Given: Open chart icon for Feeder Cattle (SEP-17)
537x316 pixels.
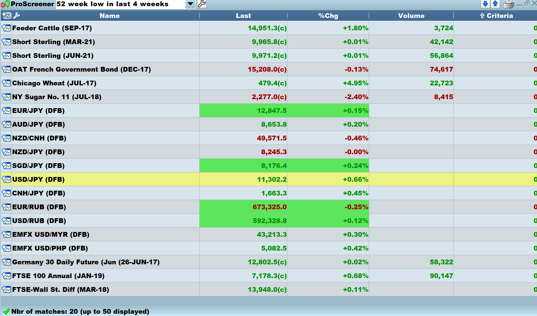Looking at the screenshot, I should pyautogui.click(x=6, y=28).
